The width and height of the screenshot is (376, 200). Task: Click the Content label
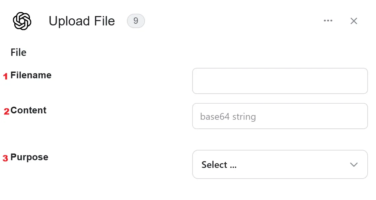pyautogui.click(x=28, y=110)
